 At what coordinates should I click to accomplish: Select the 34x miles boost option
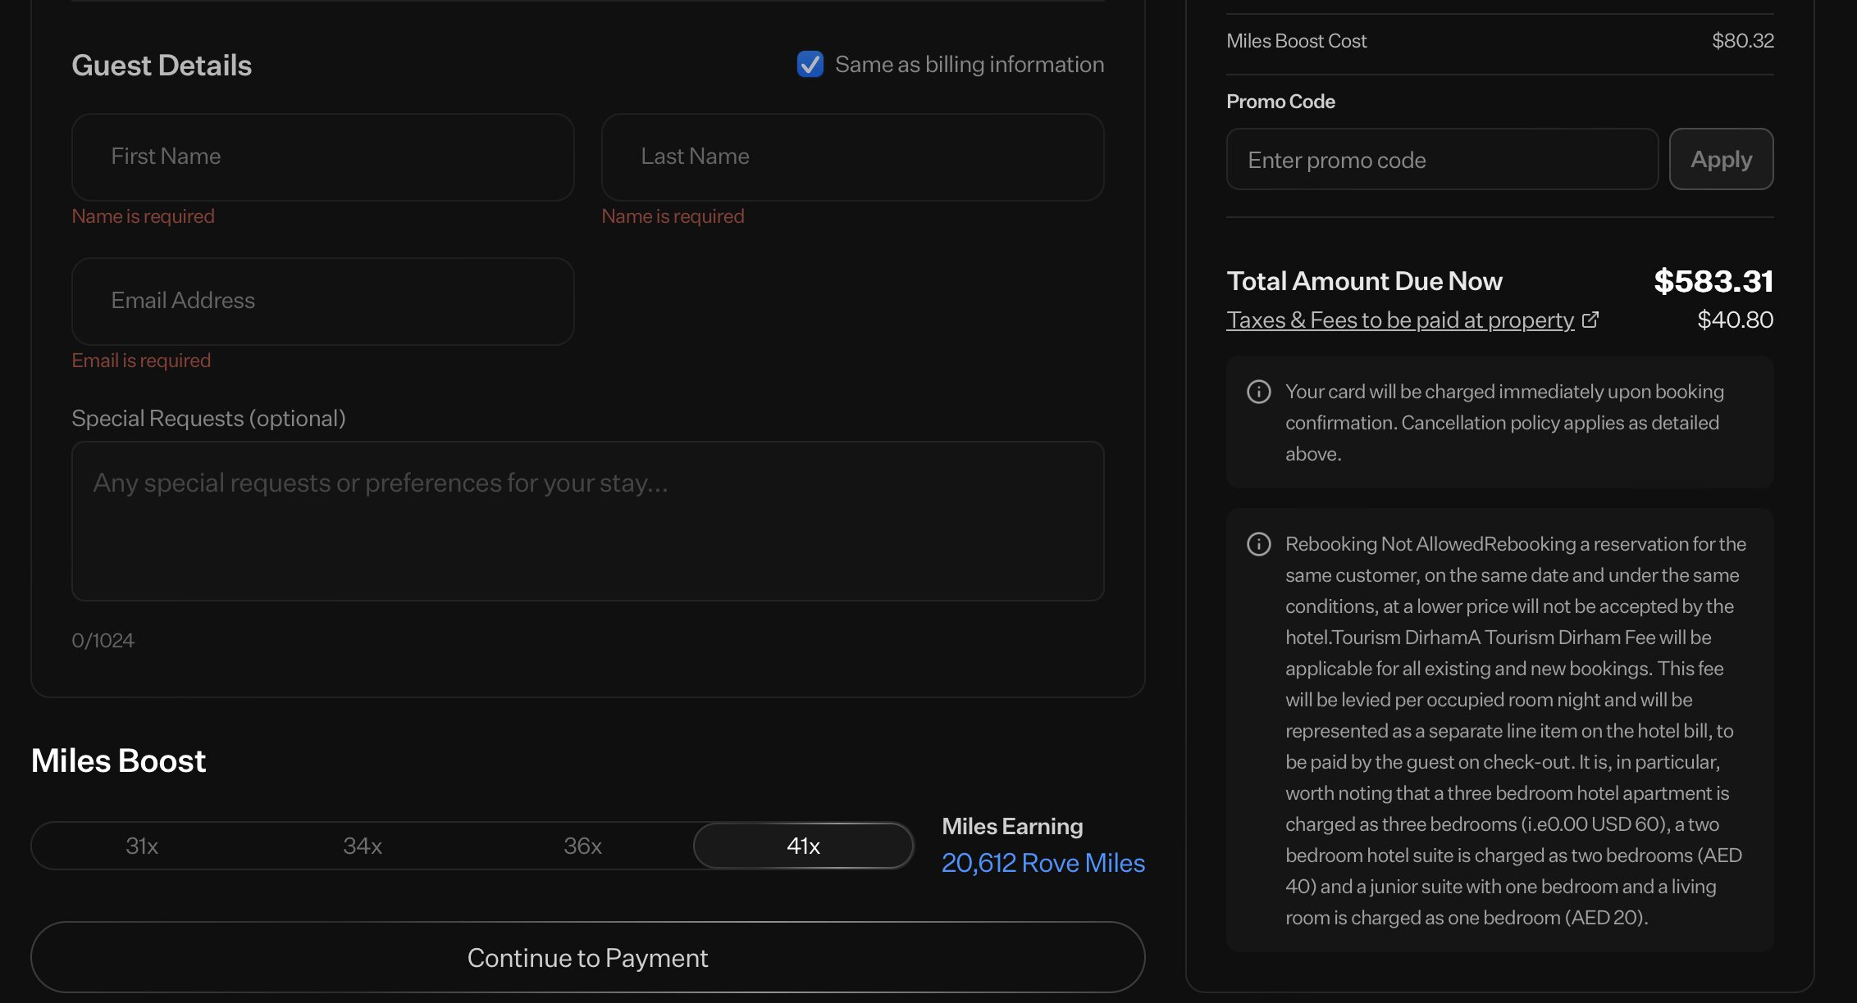point(361,845)
